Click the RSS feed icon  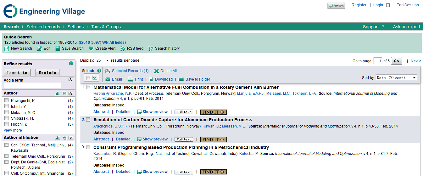coord(123,48)
